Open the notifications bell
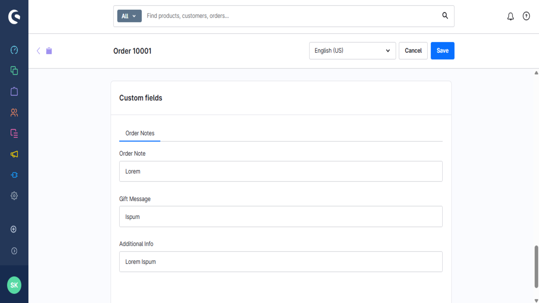This screenshot has width=539, height=303. [x=510, y=16]
